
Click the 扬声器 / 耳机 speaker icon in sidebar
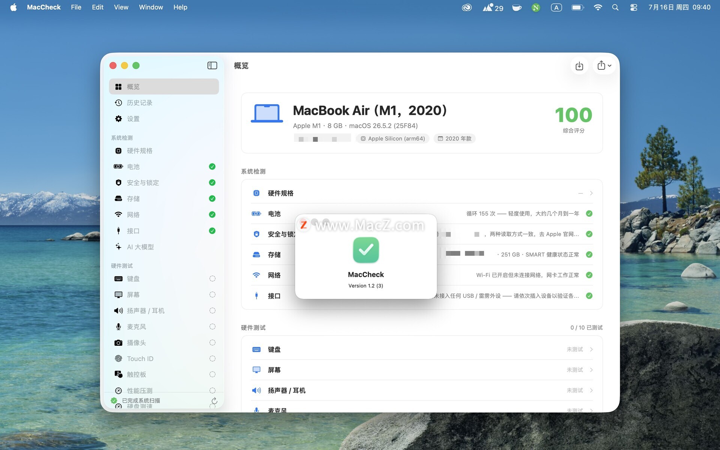(118, 310)
